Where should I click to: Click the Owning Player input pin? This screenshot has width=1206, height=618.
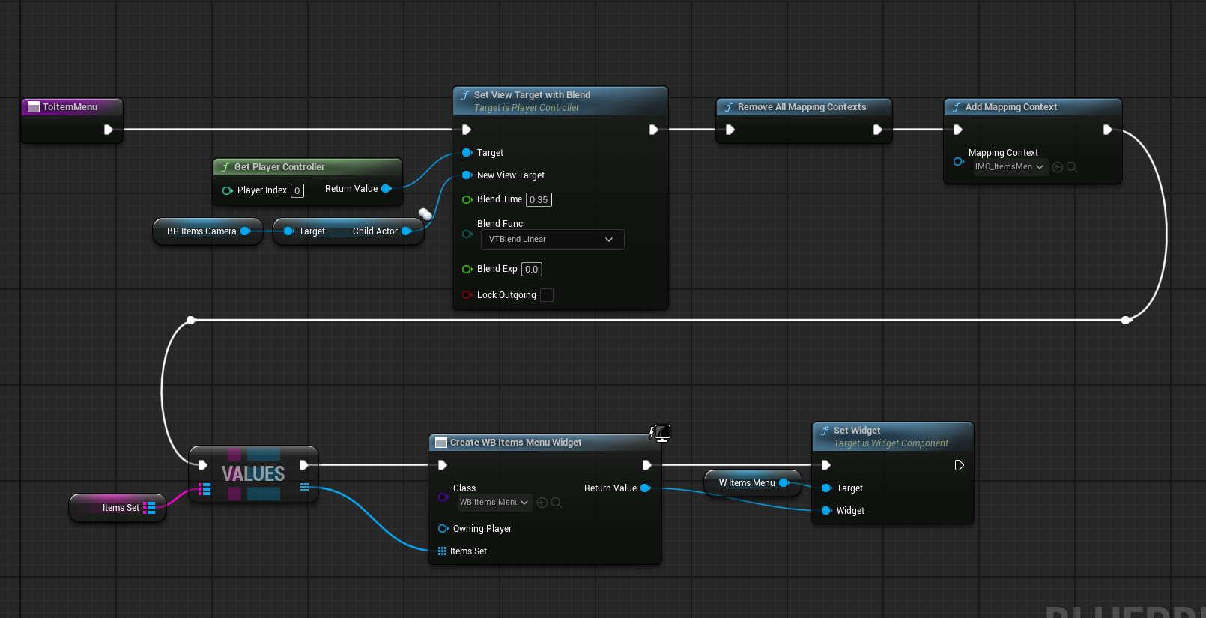(443, 529)
